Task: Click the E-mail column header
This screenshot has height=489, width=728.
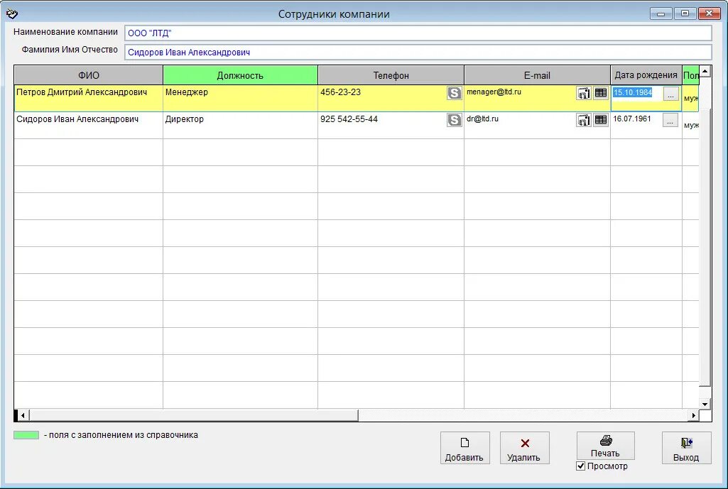Action: [x=537, y=75]
